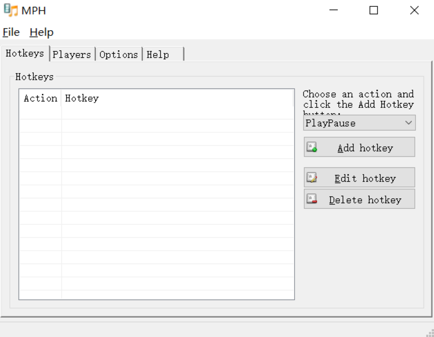The width and height of the screenshot is (434, 337).
Task: Switch to the Players tab
Action: tap(72, 54)
